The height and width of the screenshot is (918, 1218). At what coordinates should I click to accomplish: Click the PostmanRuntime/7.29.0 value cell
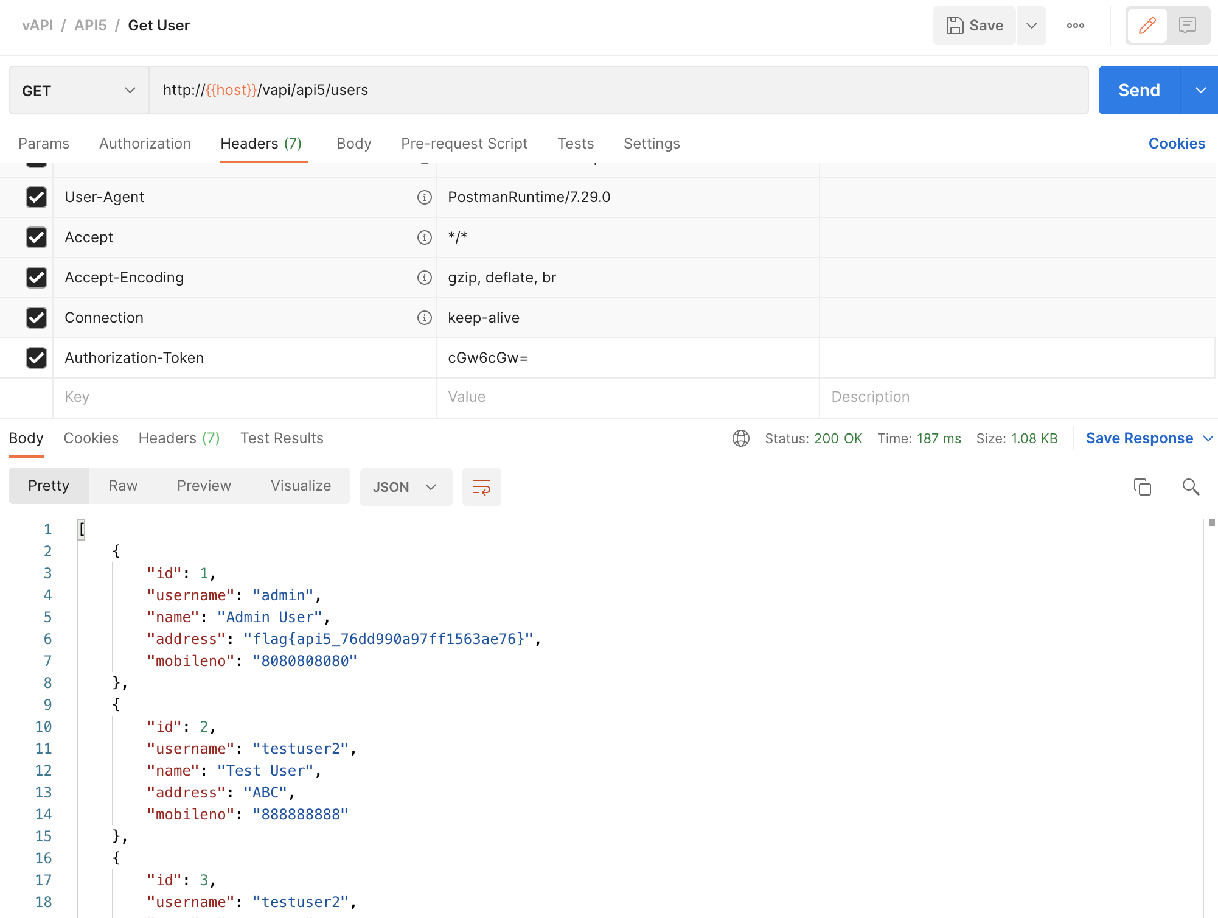tap(628, 197)
